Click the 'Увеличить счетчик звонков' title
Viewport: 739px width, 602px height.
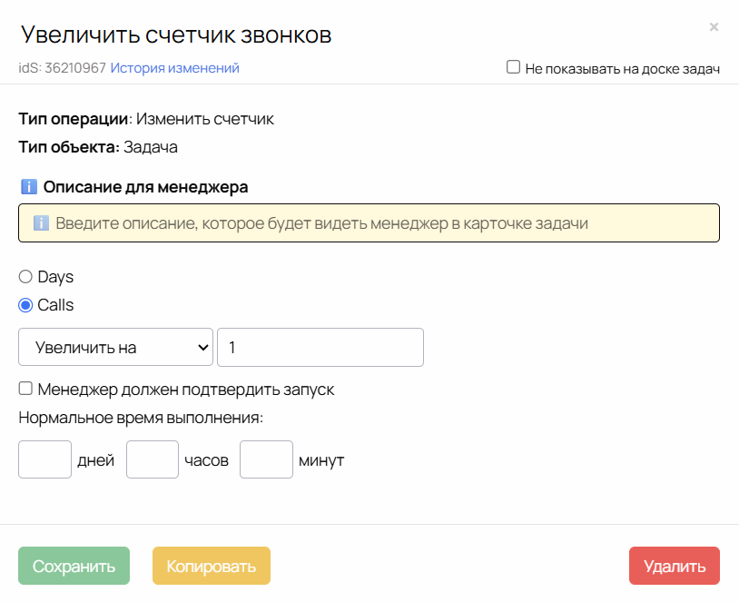(176, 35)
